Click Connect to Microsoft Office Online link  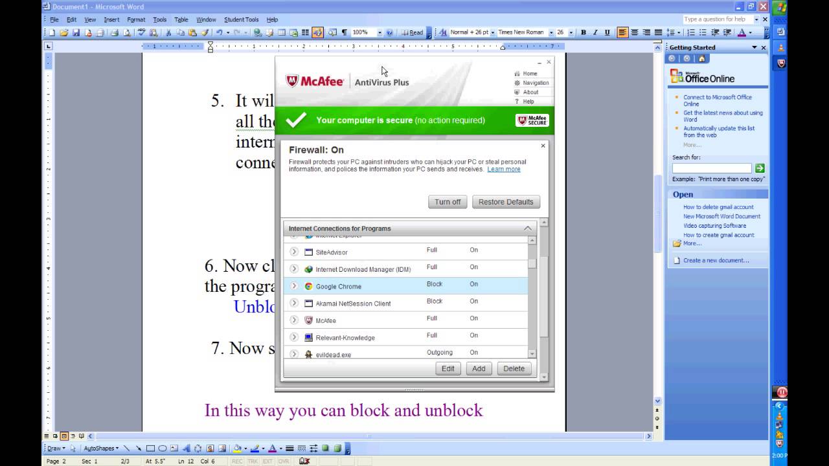click(x=717, y=100)
